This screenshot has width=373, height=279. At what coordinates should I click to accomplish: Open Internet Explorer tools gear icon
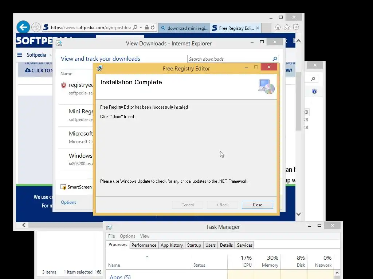296,27
